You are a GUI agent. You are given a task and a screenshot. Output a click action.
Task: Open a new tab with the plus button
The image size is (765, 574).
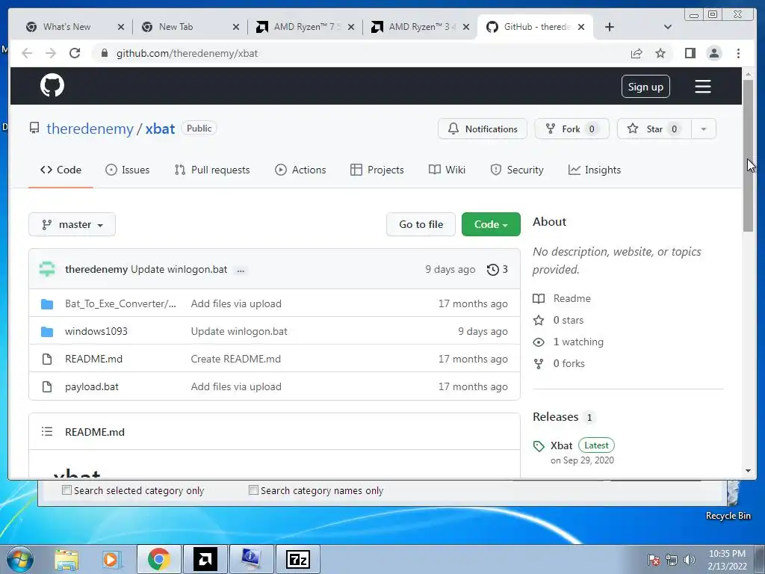click(610, 27)
